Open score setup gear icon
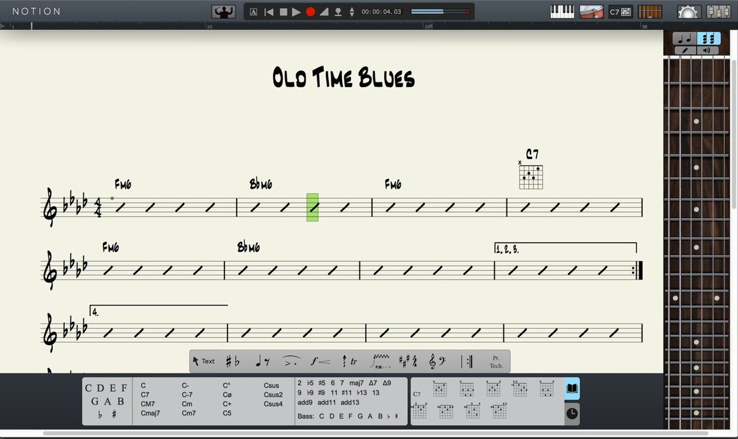The width and height of the screenshot is (738, 439). point(688,12)
